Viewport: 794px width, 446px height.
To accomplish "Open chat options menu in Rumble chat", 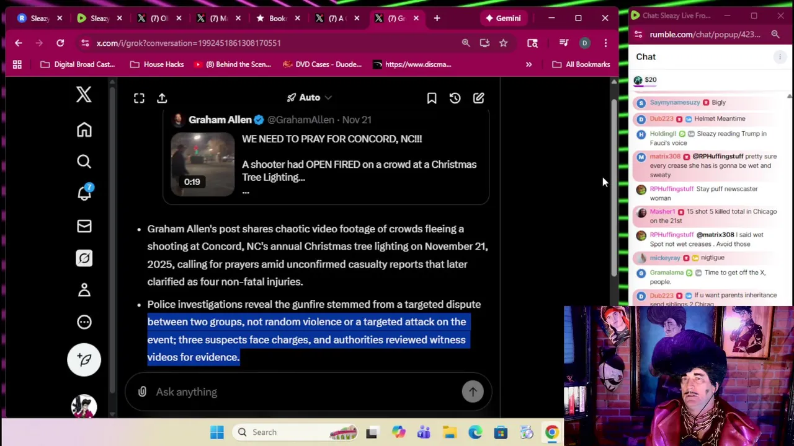I will click(780, 57).
